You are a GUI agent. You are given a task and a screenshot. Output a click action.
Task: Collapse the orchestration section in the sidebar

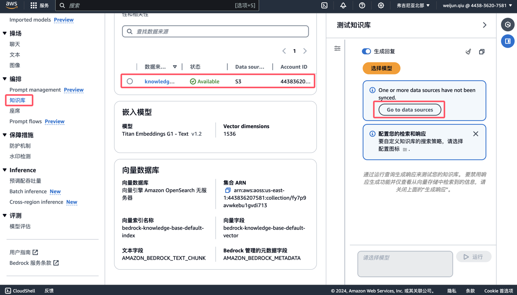click(5, 79)
